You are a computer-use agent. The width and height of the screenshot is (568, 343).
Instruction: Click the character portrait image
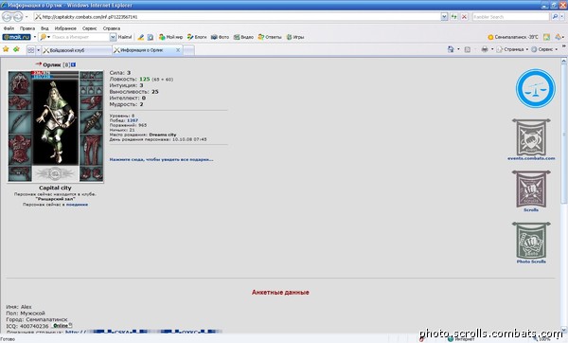click(56, 122)
